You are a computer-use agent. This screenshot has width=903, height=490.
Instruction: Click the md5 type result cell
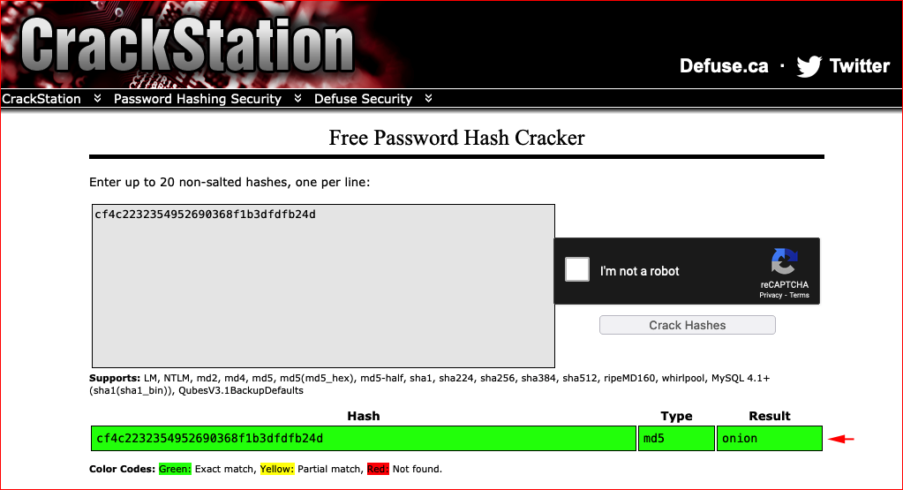point(676,439)
